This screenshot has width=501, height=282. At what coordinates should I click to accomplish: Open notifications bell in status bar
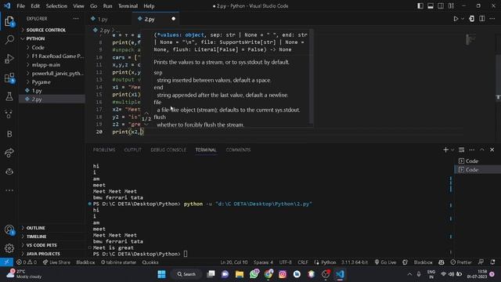point(492,262)
